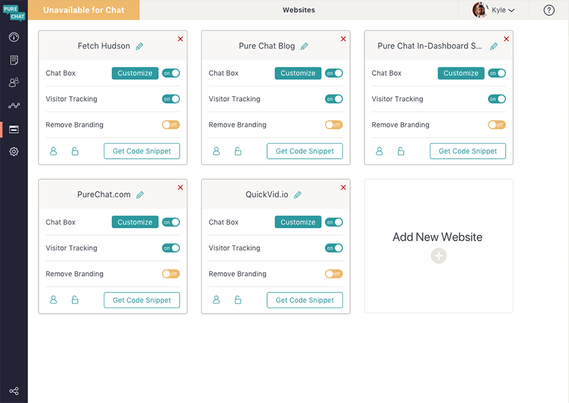Open the PureChat.com padlock icon

tap(75, 300)
